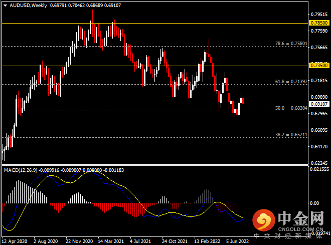Click the current price tag 0.69107
The height and width of the screenshot is (245, 331).
319,104
